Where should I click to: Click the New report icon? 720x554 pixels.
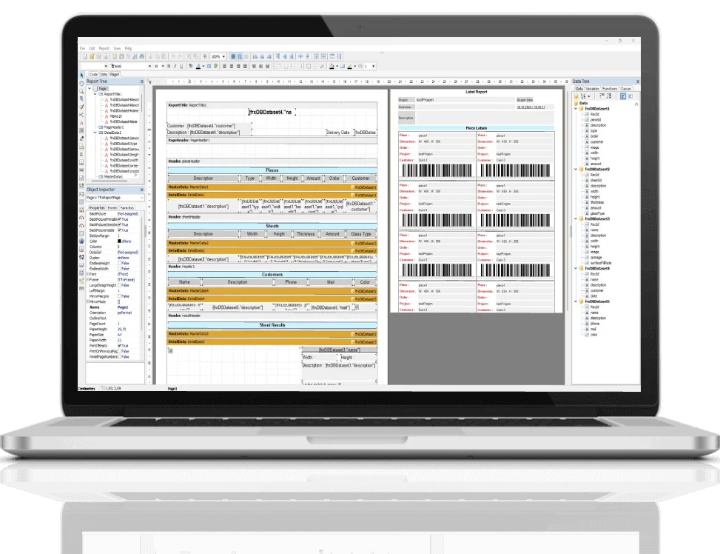click(84, 56)
